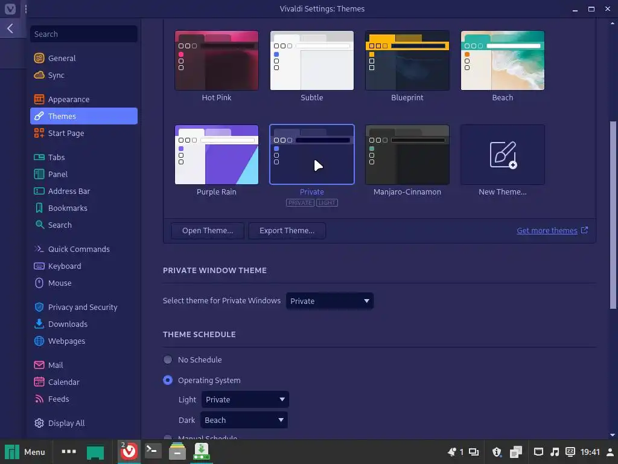Click the Start Page grid icon
This screenshot has height=464, width=618.
click(39, 134)
